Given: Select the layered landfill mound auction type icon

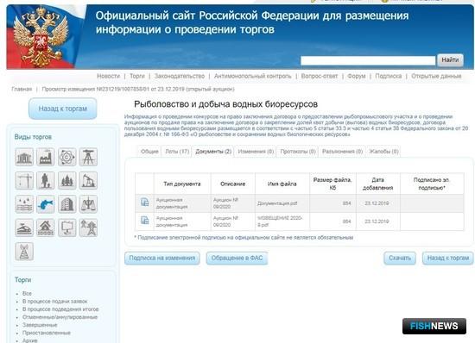Looking at the screenshot, I should (24, 228).
